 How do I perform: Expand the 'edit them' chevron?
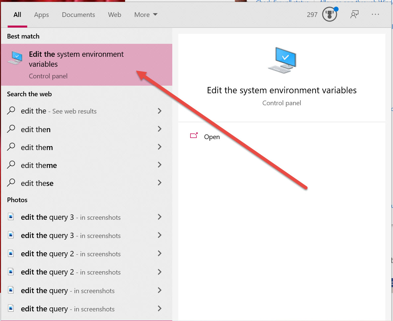coord(160,147)
